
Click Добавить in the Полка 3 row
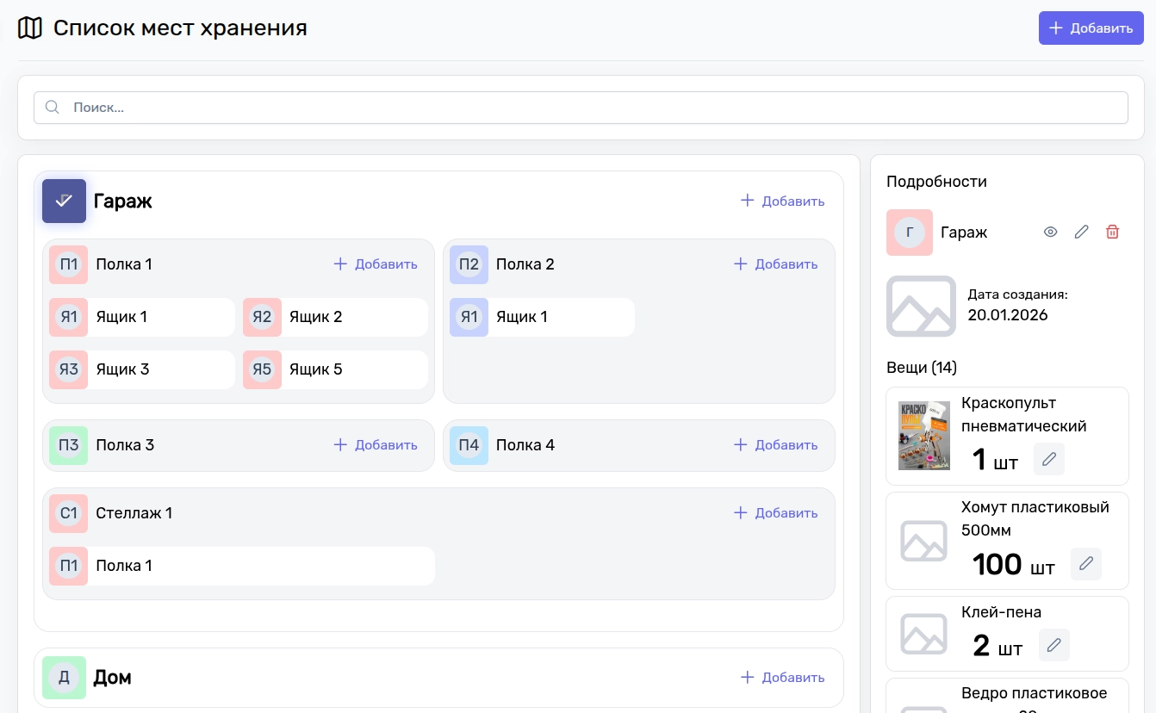click(x=376, y=445)
